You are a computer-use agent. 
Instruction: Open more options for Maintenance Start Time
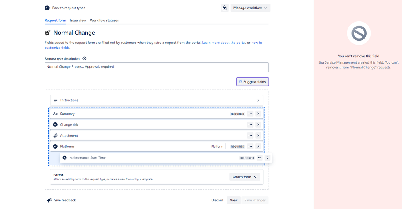(260, 158)
